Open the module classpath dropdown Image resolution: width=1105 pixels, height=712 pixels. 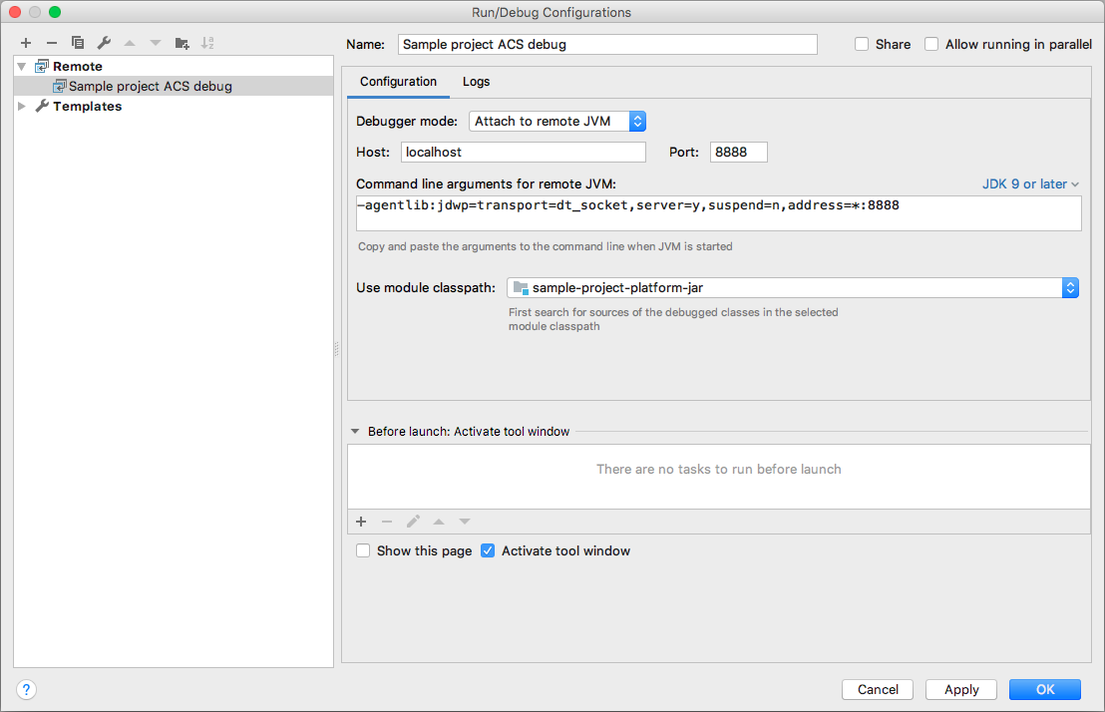click(1071, 287)
